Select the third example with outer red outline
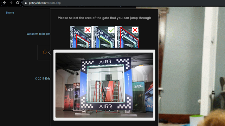This screenshot has width=225, height=126. pyautogui.click(x=128, y=37)
